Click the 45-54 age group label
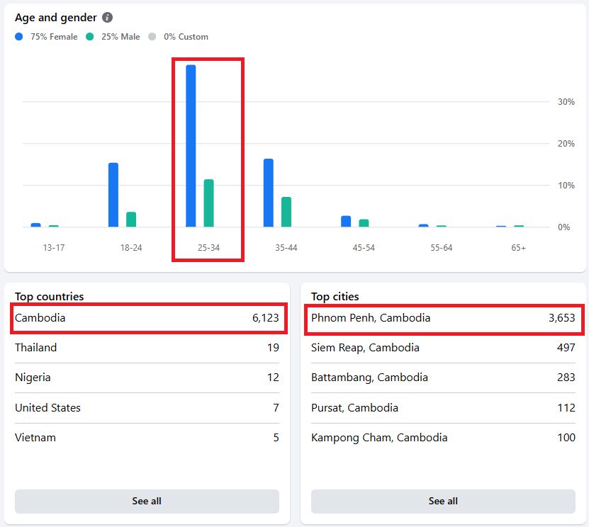The image size is (589, 527). (364, 248)
